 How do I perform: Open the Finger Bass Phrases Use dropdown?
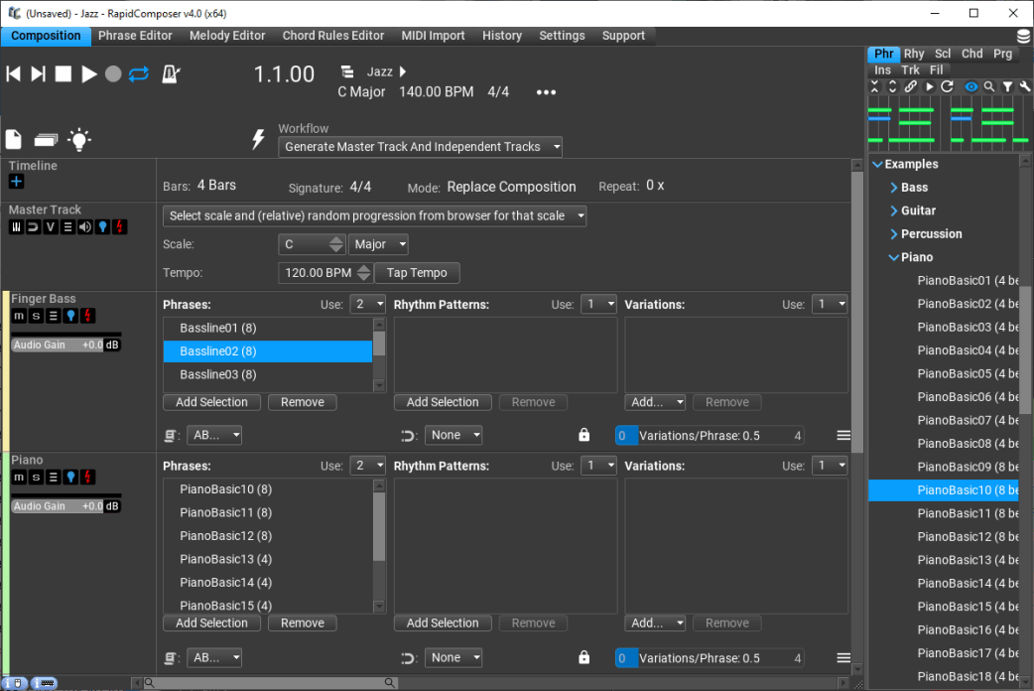[367, 304]
